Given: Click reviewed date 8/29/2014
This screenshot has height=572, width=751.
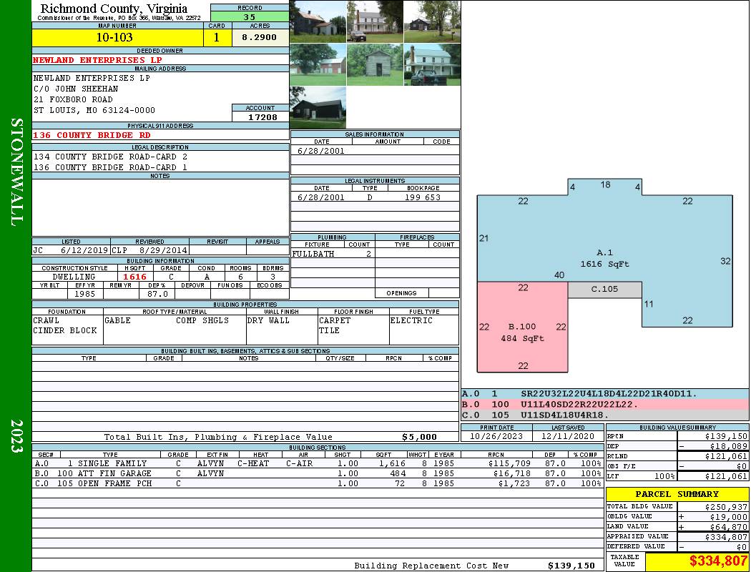Looking at the screenshot, I should coord(163,250).
